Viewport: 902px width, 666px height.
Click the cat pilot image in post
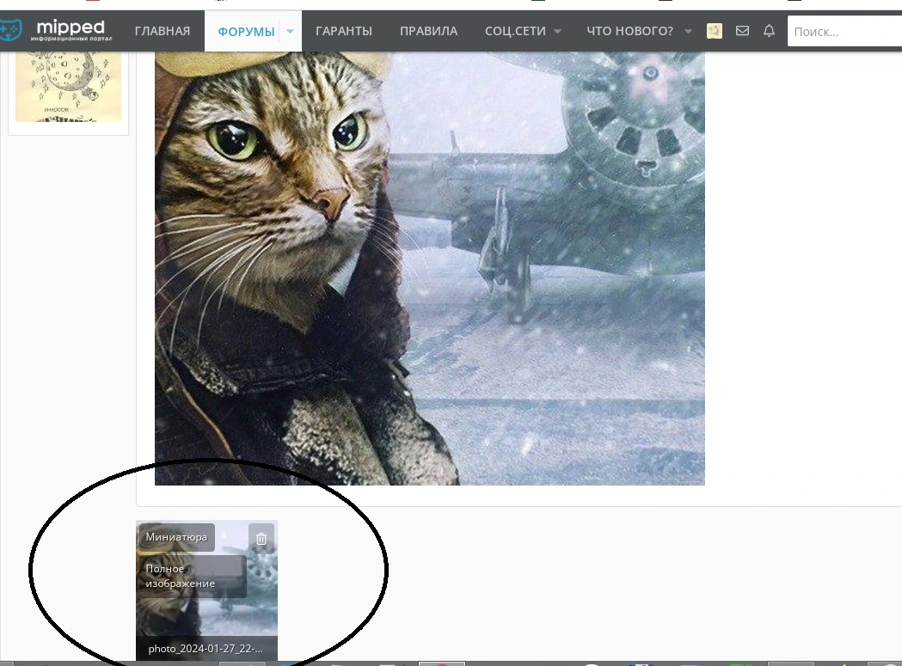click(430, 269)
